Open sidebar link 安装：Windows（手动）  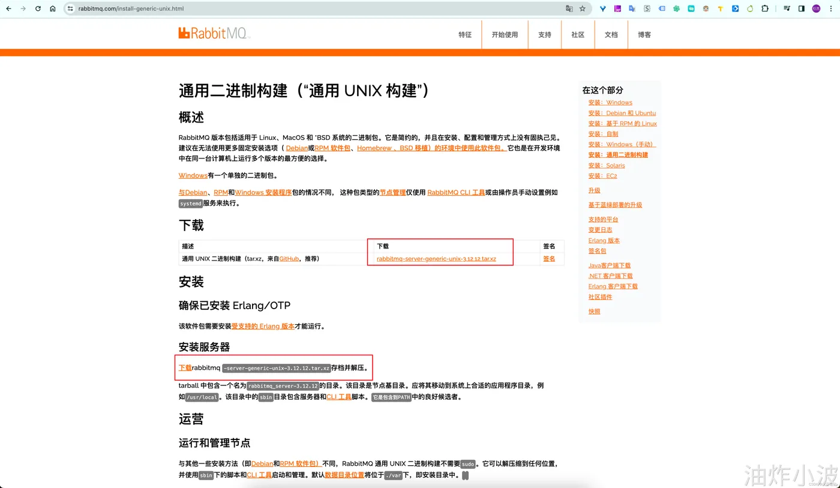tap(622, 145)
